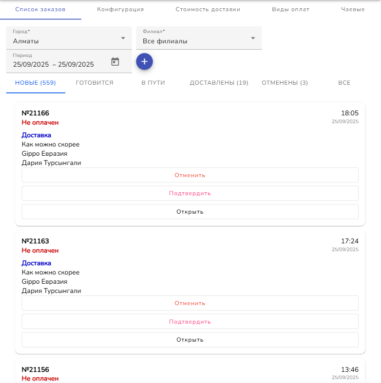Screen dimensions: 381x383
Task: Click the blue plus add button
Action: pos(144,61)
